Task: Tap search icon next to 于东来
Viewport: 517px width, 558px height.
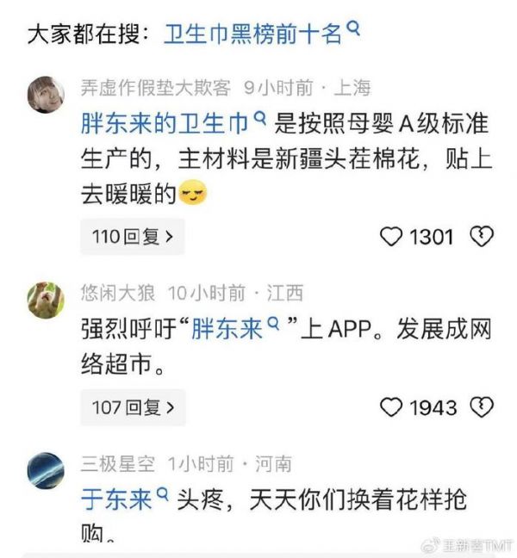Action: pos(162,494)
